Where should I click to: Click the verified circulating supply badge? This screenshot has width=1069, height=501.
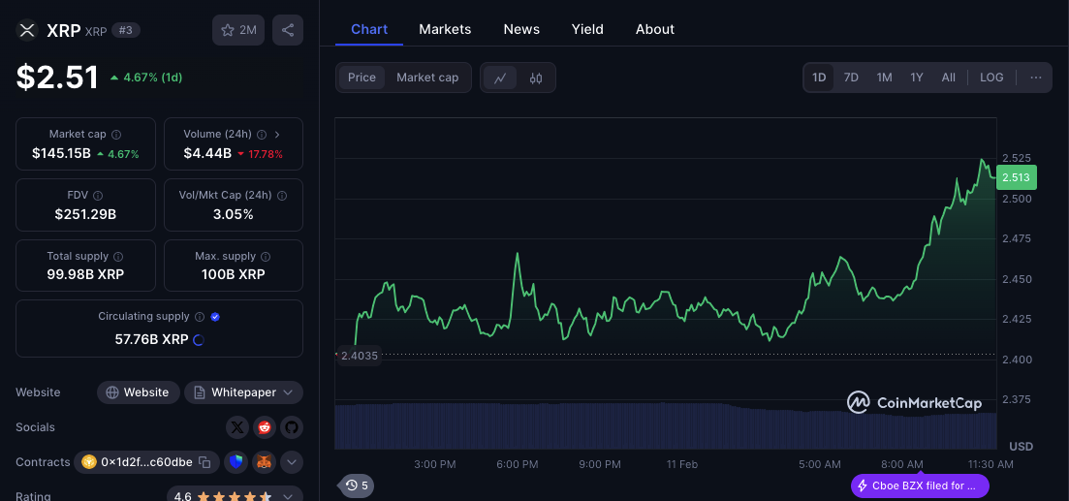point(215,317)
